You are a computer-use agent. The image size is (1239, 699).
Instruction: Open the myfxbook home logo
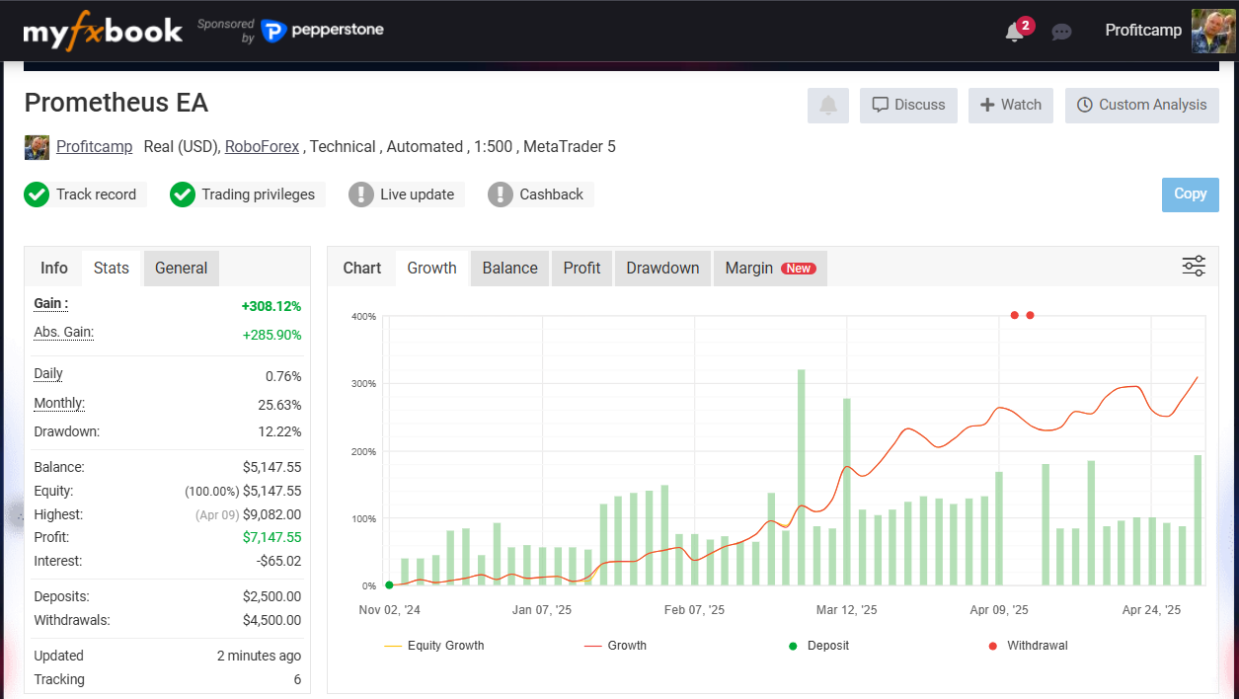[103, 31]
